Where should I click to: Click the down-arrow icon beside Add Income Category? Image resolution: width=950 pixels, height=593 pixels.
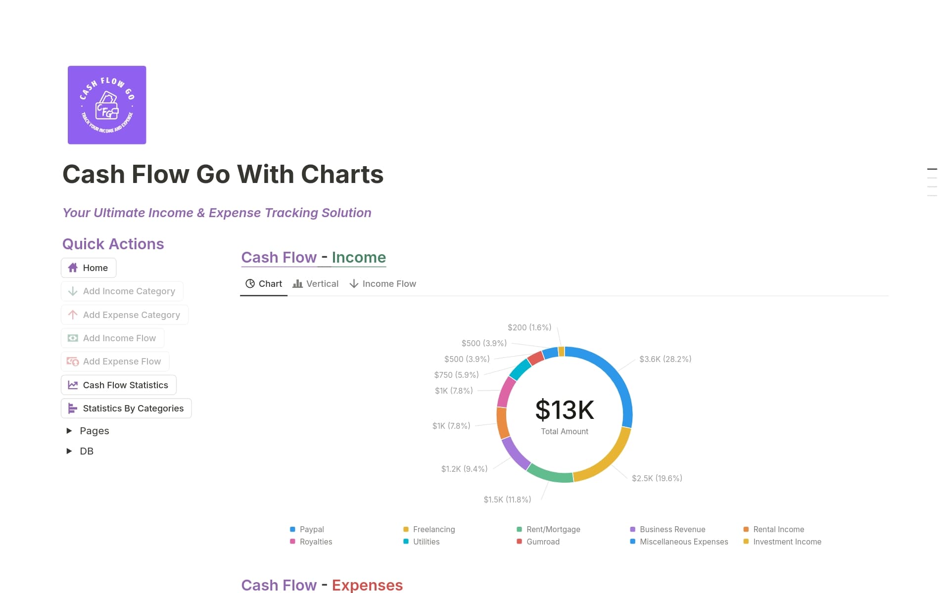tap(73, 291)
